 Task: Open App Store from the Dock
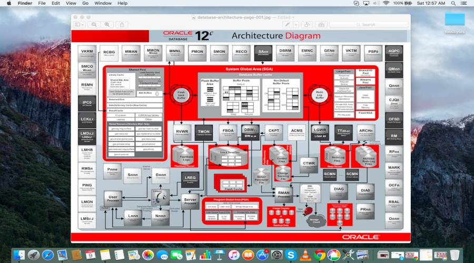262,255
